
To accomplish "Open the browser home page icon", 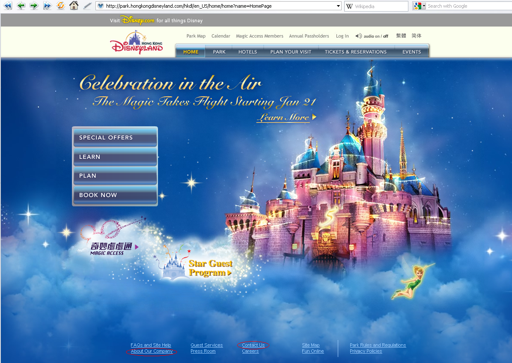I will tap(74, 6).
